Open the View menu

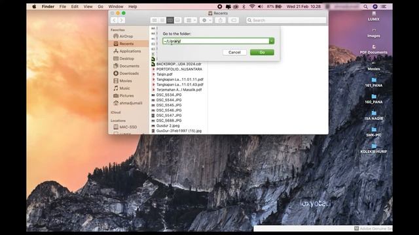coord(88,7)
